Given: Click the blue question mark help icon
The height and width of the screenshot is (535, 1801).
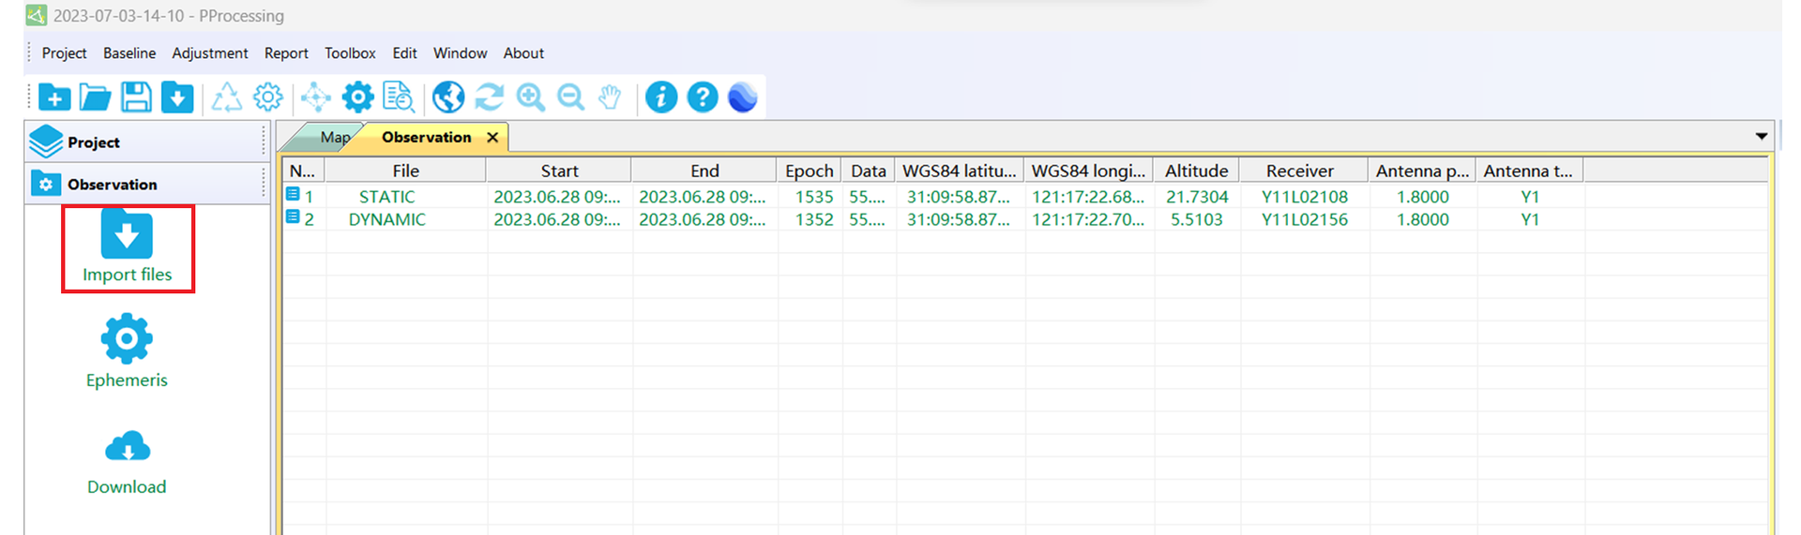Looking at the screenshot, I should tap(702, 97).
